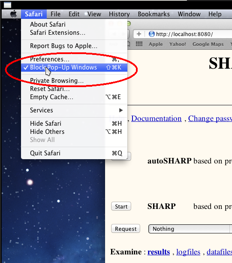Open the datafiles link
The image size is (232, 263).
click(x=219, y=252)
